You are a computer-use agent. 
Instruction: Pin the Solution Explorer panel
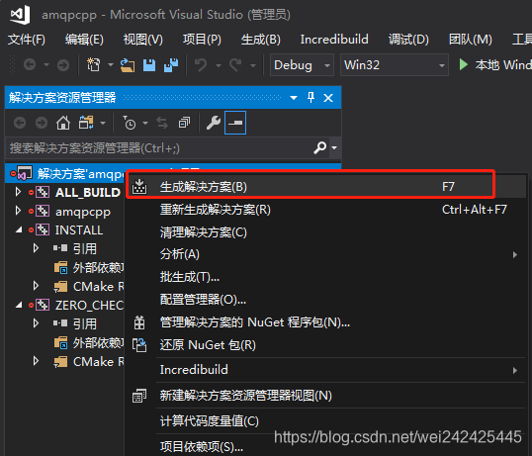[310, 98]
